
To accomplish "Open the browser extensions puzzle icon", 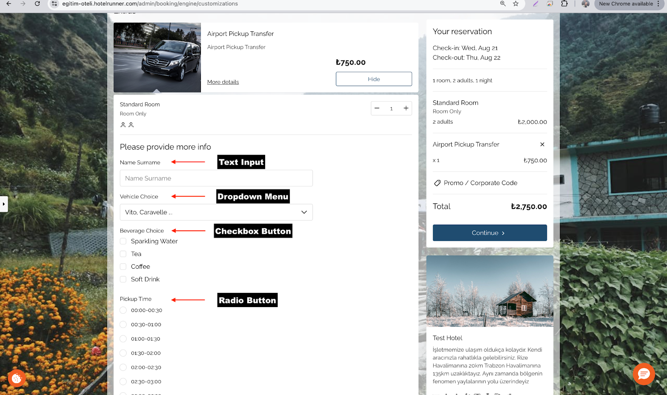I will tap(564, 4).
